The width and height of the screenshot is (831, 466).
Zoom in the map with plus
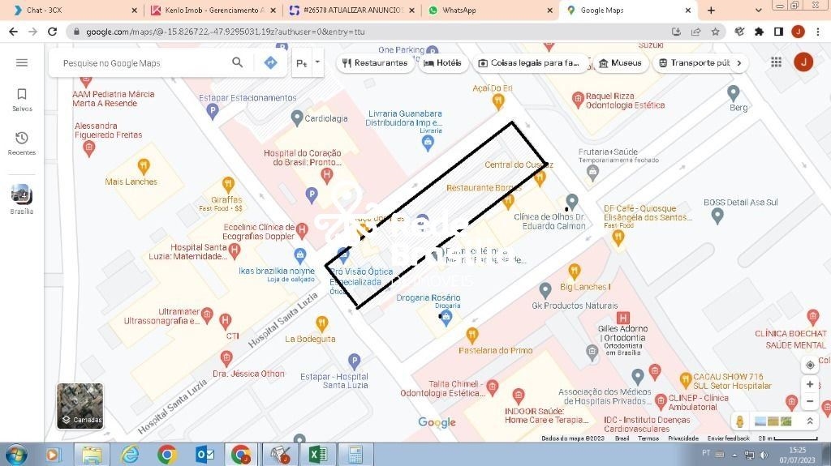810,384
